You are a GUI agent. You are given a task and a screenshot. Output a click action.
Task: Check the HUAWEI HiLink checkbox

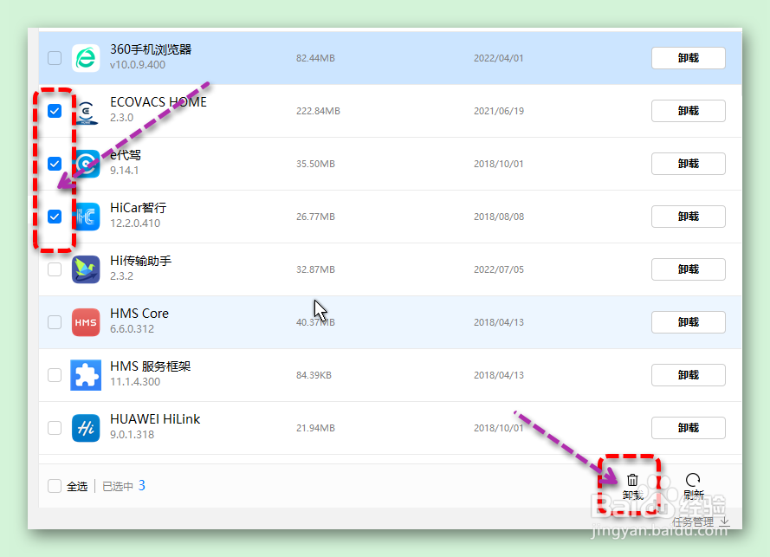55,428
